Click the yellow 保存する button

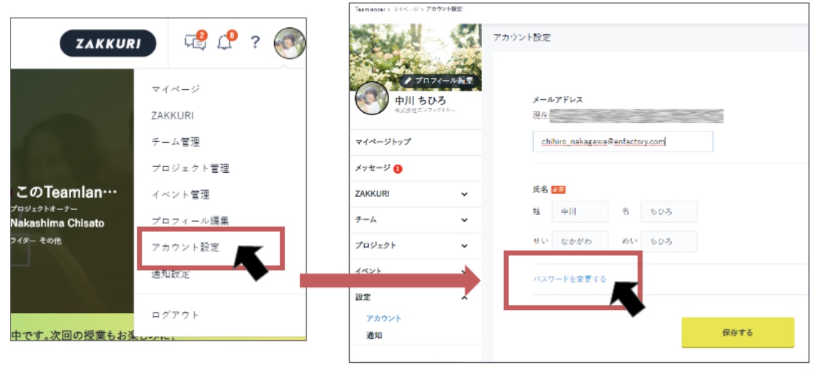(x=738, y=333)
